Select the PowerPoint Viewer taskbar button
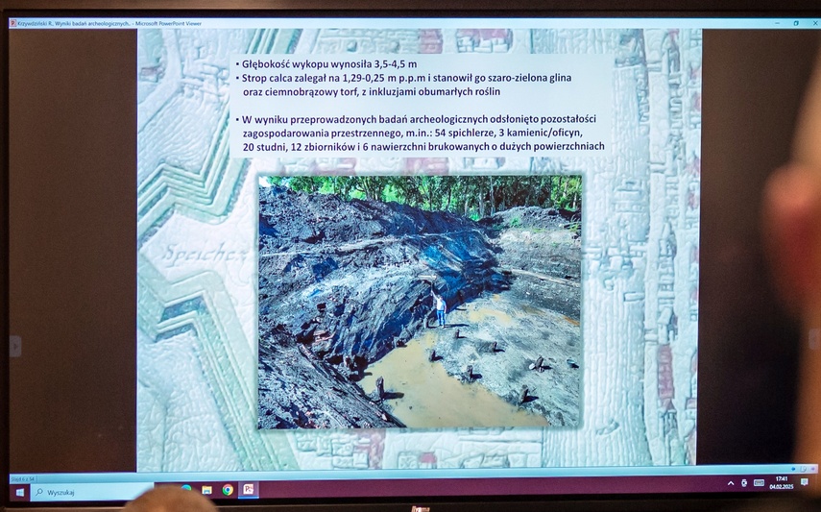The width and height of the screenshot is (821, 512). (x=249, y=489)
